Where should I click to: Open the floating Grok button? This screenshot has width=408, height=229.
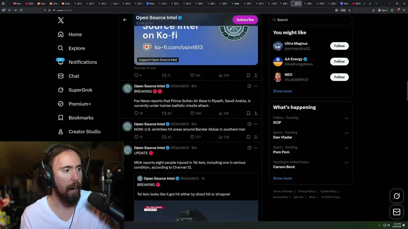click(x=397, y=196)
